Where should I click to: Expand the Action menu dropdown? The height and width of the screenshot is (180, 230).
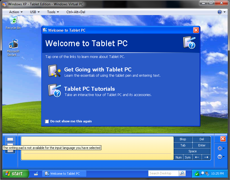[x=16, y=12]
